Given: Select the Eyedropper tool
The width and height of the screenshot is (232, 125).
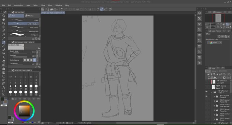Looking at the screenshot, I should (4, 38).
